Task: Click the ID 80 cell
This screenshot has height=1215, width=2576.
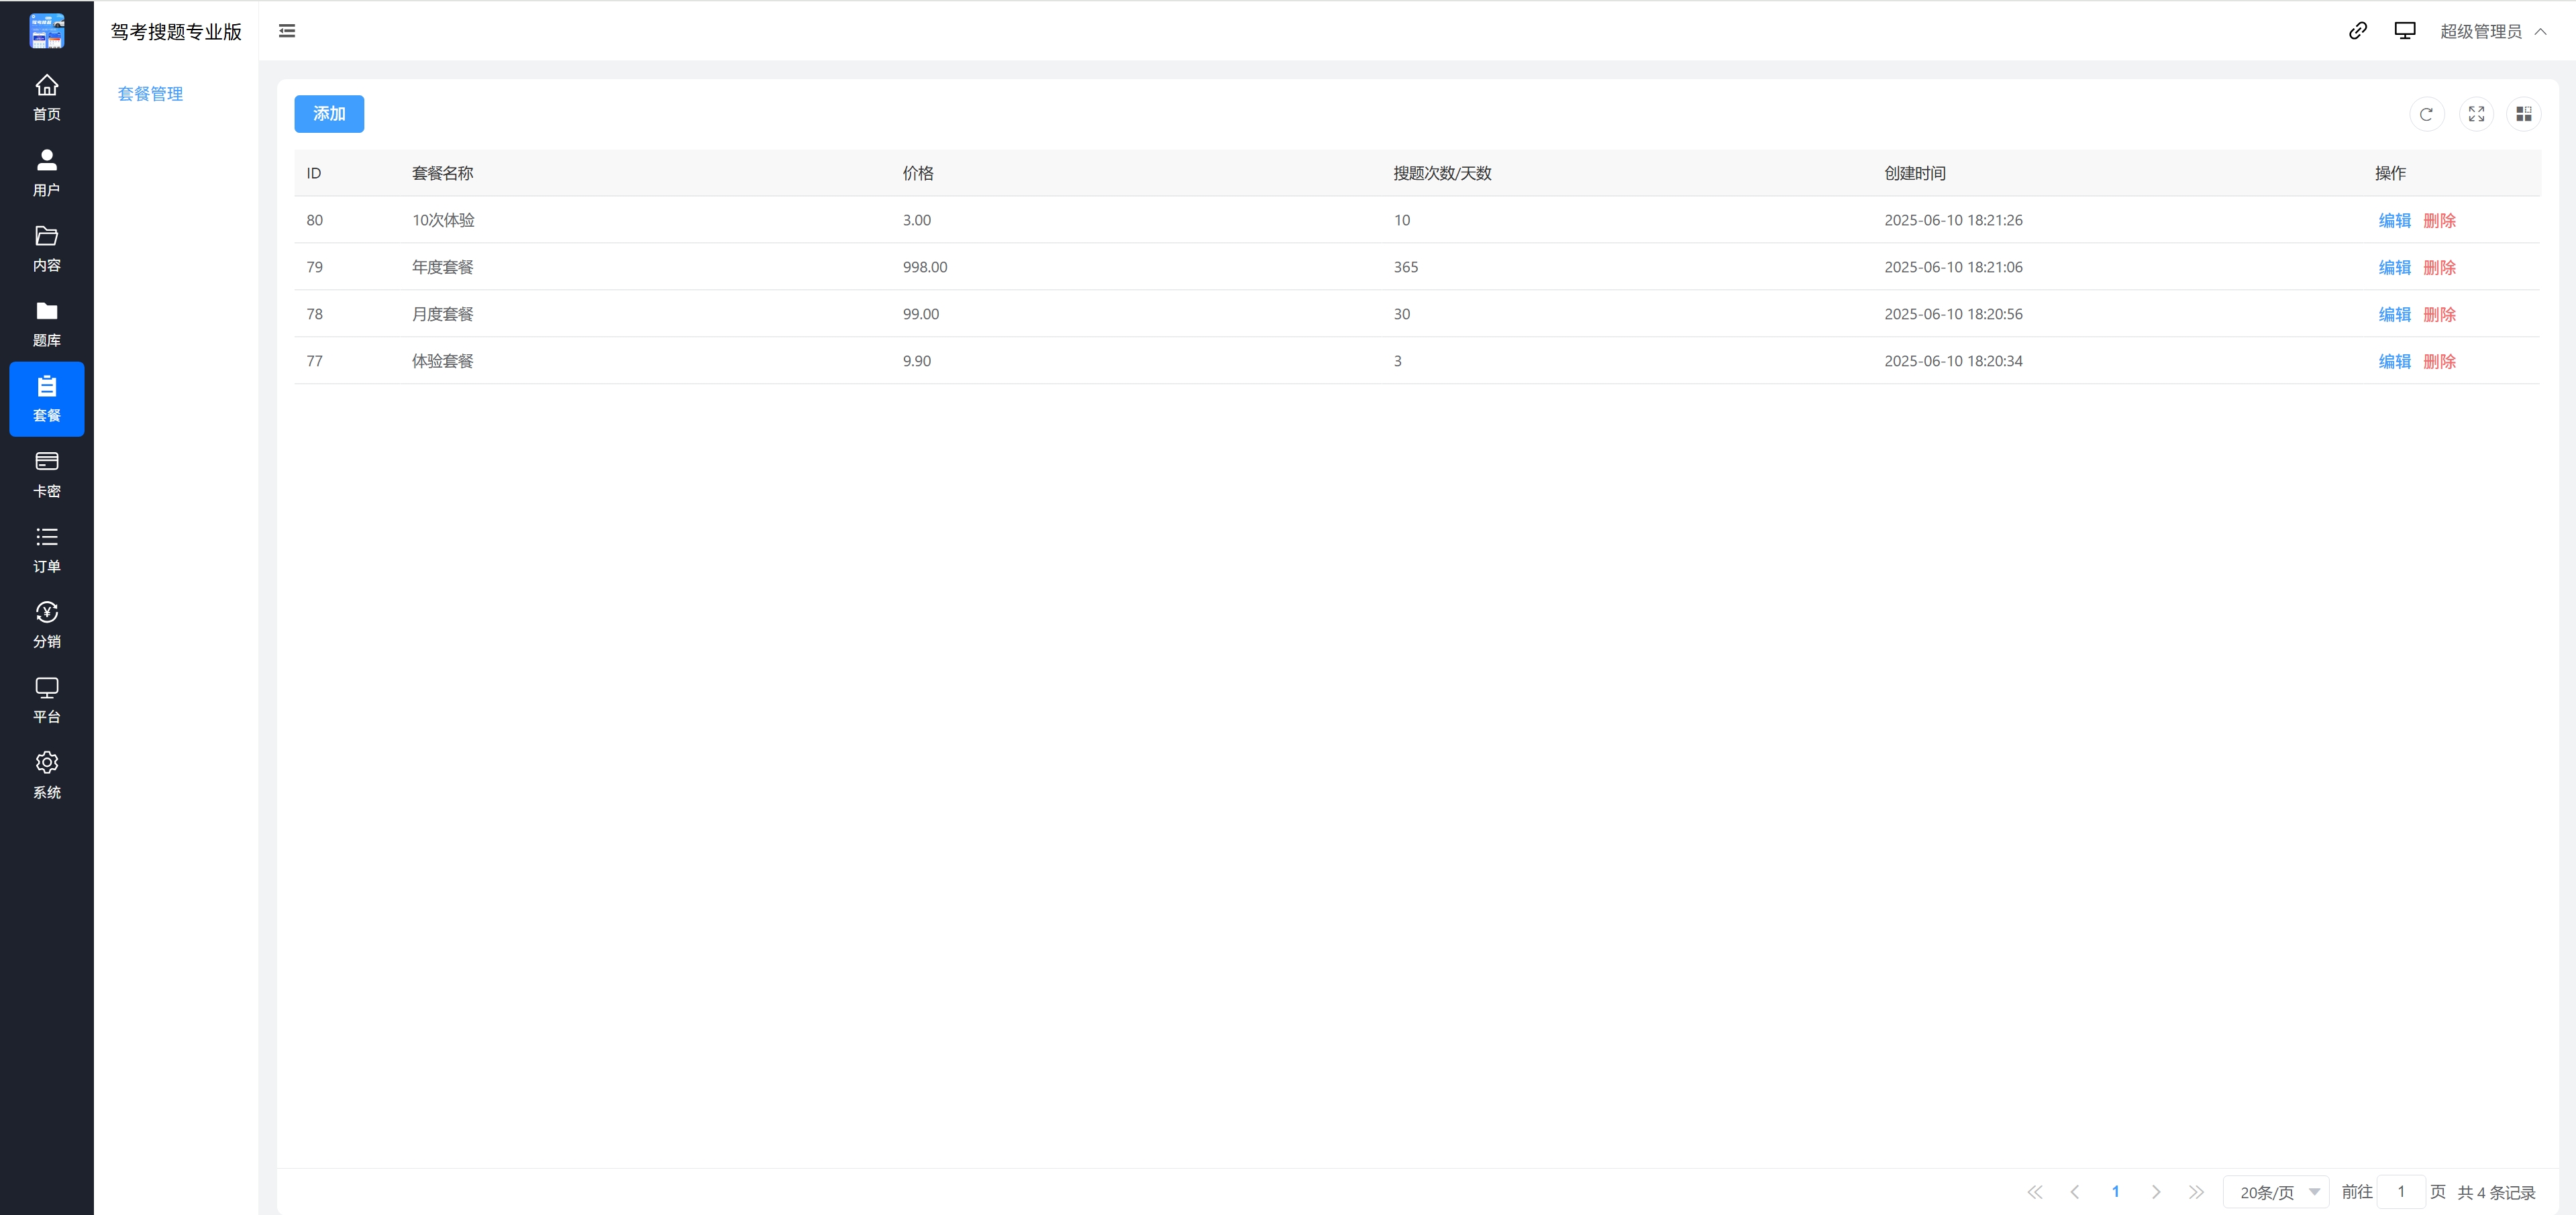Action: [x=315, y=220]
